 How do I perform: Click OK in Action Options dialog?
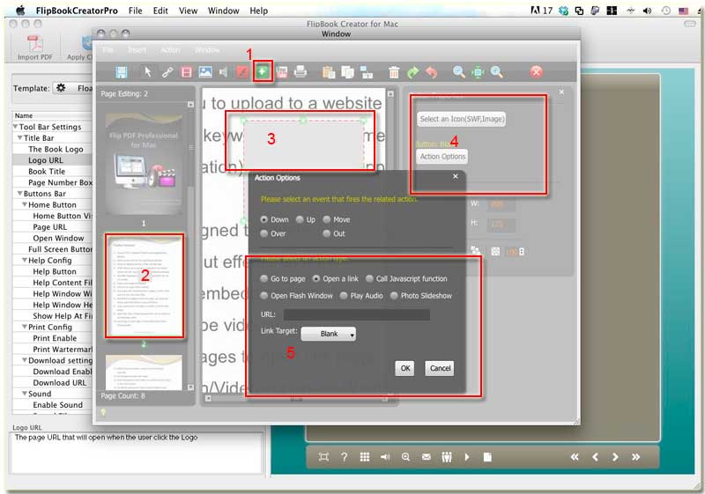405,368
